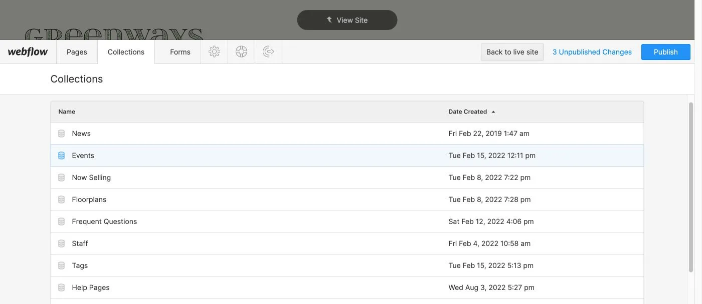Click the News collection database icon

click(62, 133)
